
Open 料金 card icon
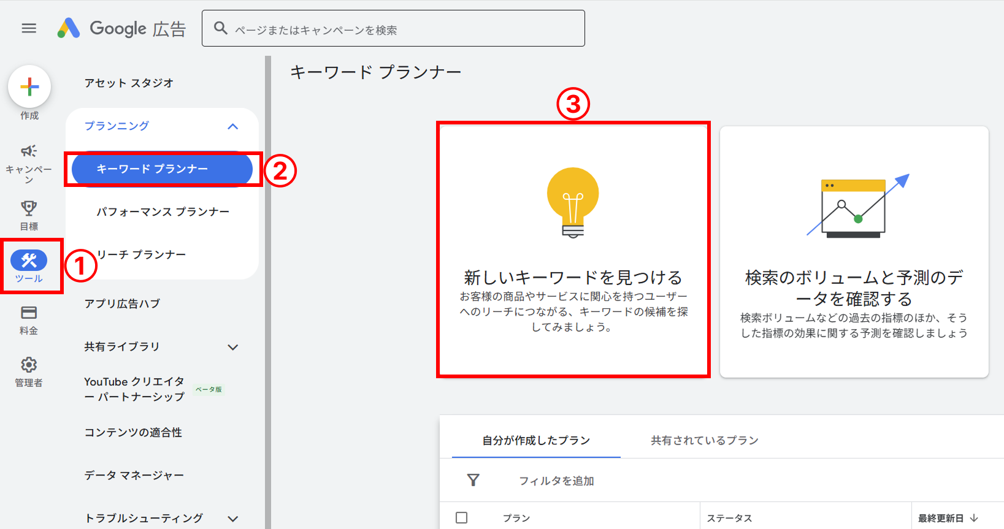point(29,313)
